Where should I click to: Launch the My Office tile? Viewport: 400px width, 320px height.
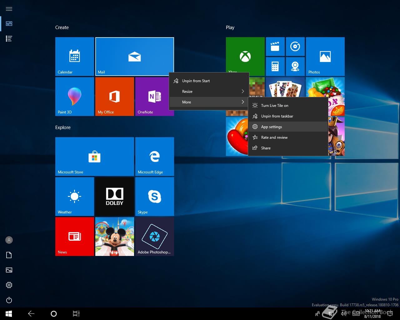pyautogui.click(x=115, y=97)
